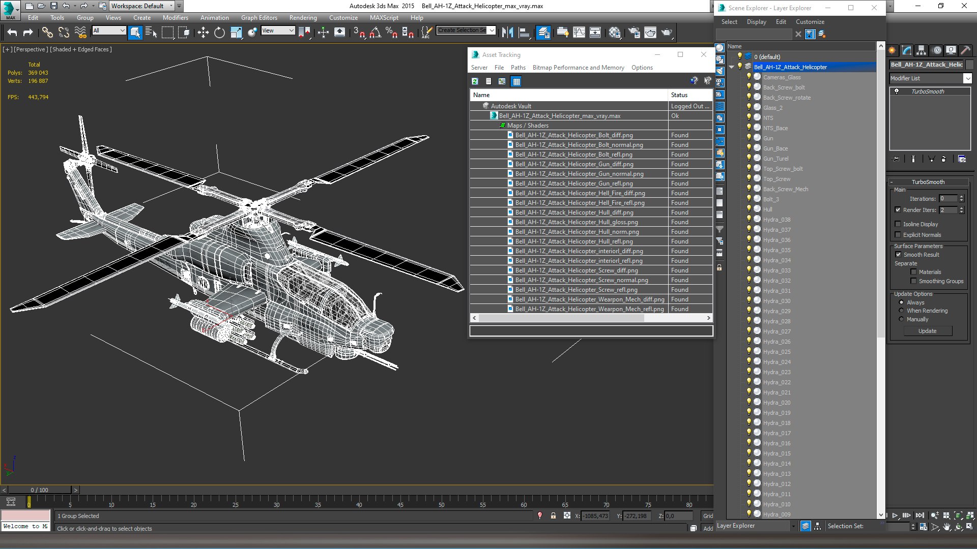The width and height of the screenshot is (977, 549).
Task: Click the Iterations value field
Action: 948,199
